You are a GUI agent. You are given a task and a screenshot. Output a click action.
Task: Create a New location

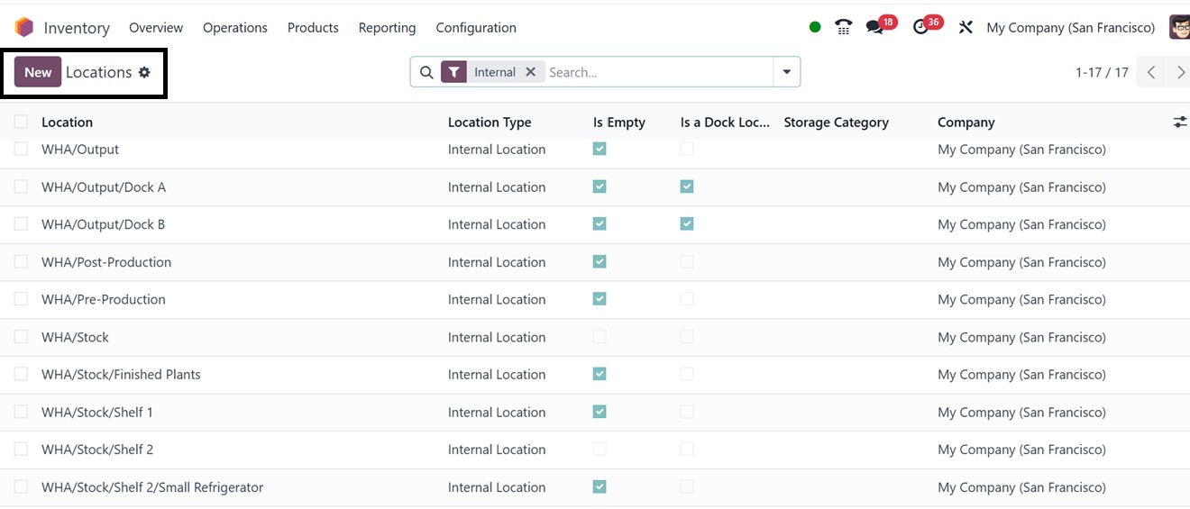click(38, 72)
